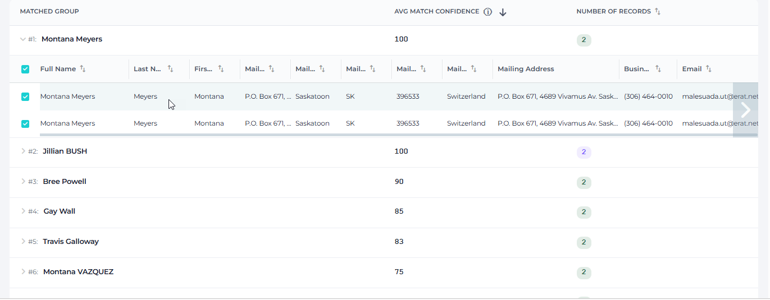Click the Mailing Address column header

click(526, 69)
